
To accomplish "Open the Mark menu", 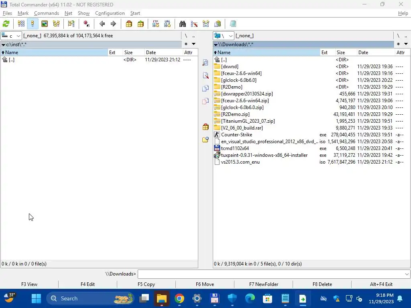I will click(23, 13).
